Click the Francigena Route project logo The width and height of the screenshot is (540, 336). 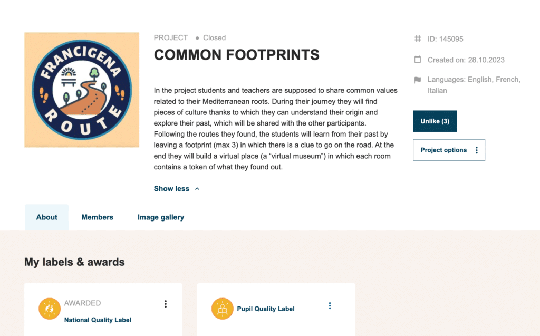coord(82,90)
